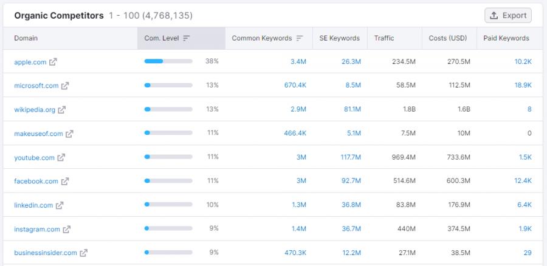This screenshot has height=266, width=547.
Task: Click the Export button
Action: 508,15
